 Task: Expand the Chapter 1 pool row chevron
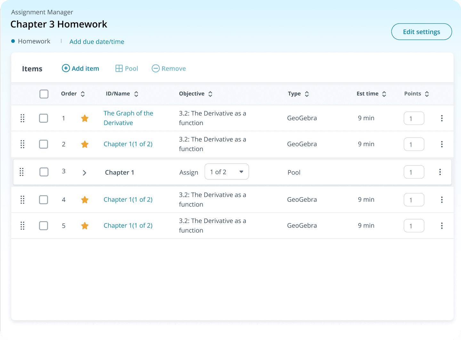(x=85, y=173)
